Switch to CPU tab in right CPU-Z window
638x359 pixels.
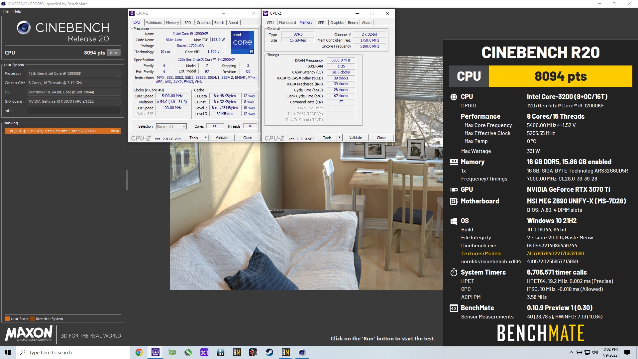pyautogui.click(x=270, y=23)
